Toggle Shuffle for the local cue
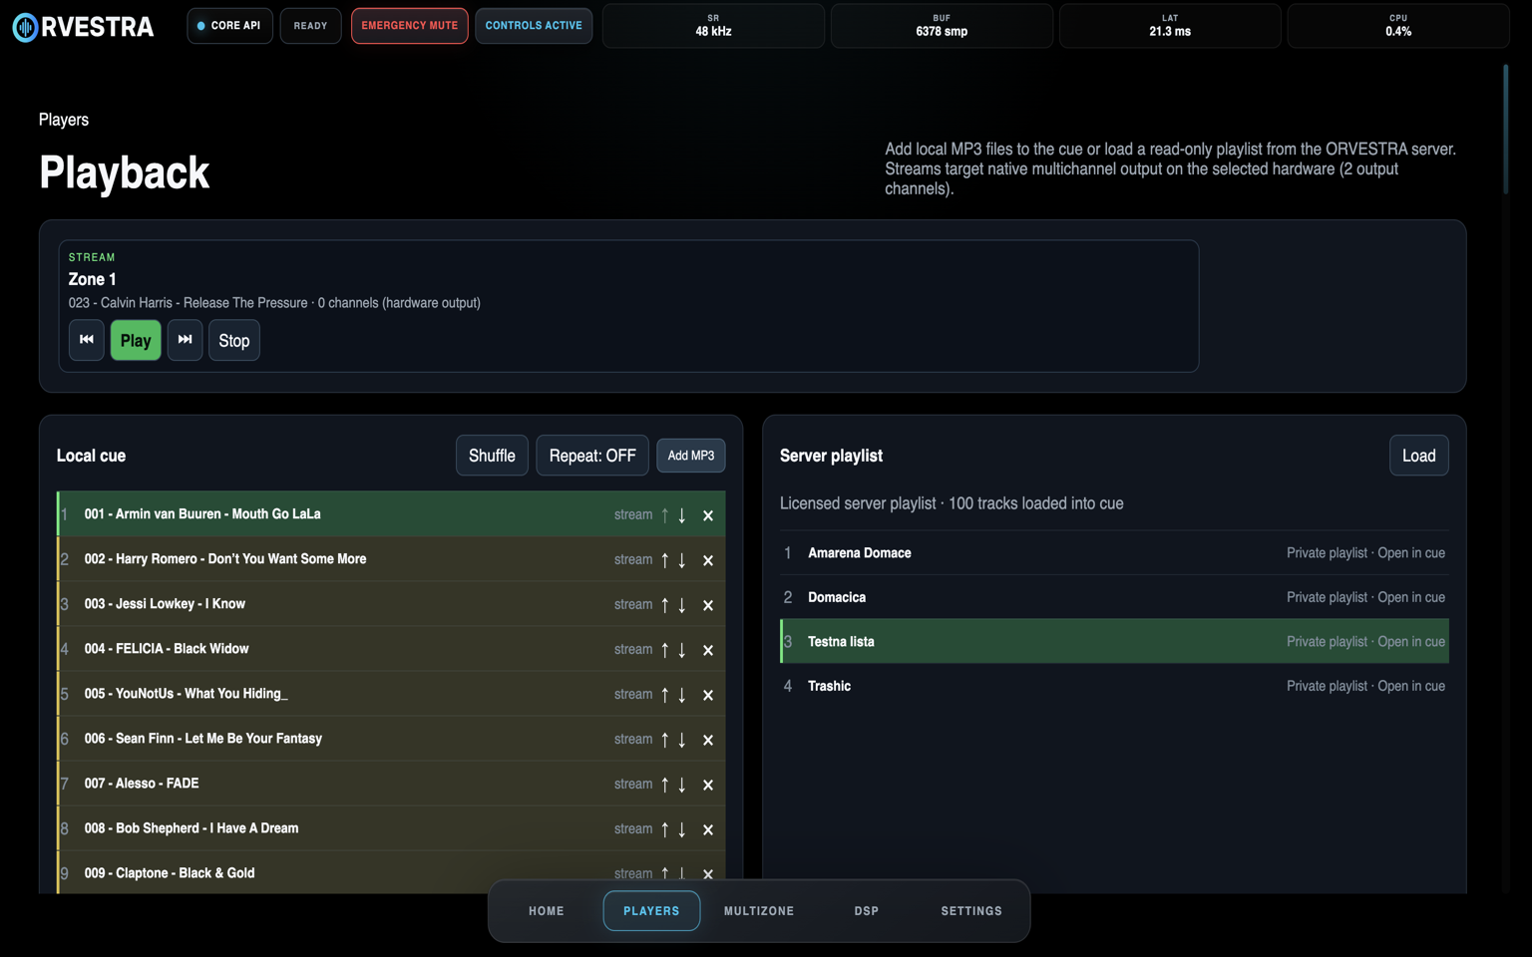The height and width of the screenshot is (957, 1532). click(492, 456)
